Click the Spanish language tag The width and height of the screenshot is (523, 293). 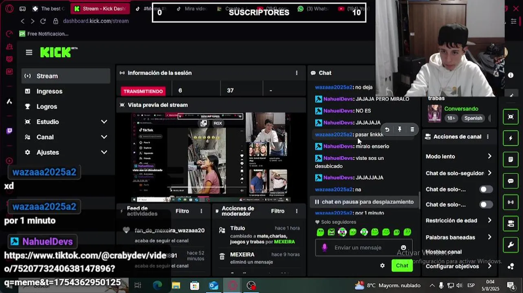473,118
